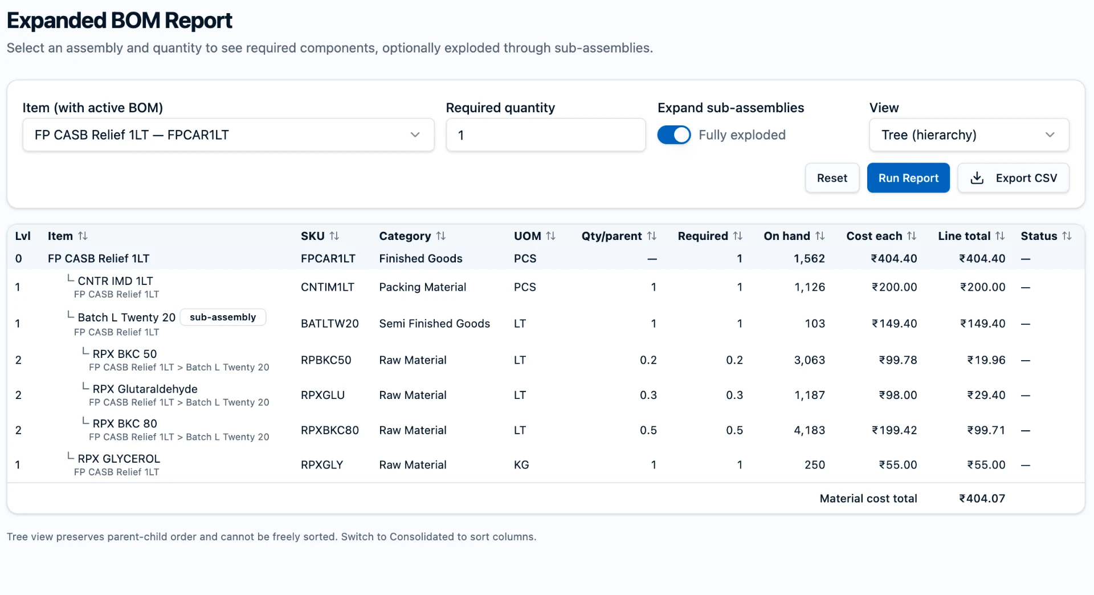Click Lvl column header
The image size is (1094, 595).
pos(23,236)
